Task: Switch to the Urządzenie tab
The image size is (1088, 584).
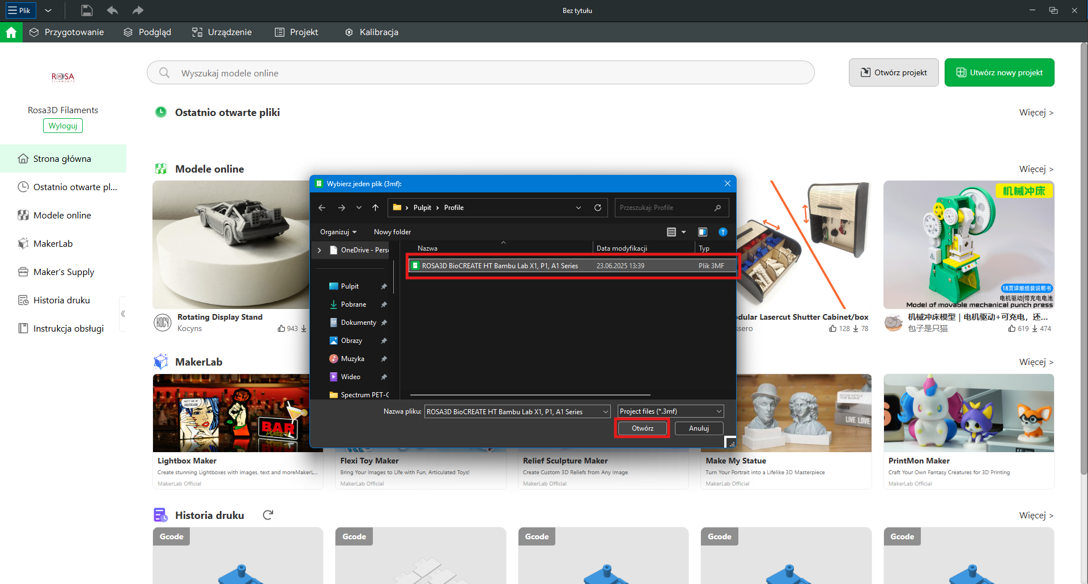Action: 222,32
